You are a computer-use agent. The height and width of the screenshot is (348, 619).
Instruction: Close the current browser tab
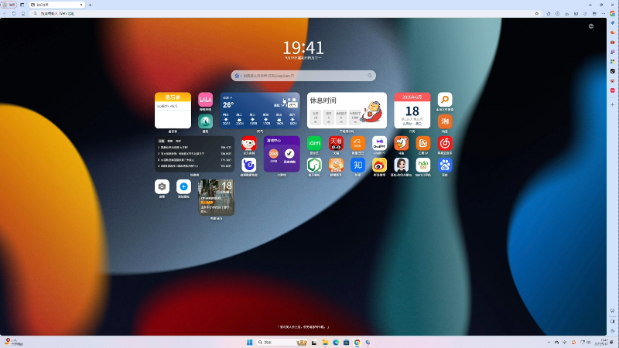[x=81, y=5]
